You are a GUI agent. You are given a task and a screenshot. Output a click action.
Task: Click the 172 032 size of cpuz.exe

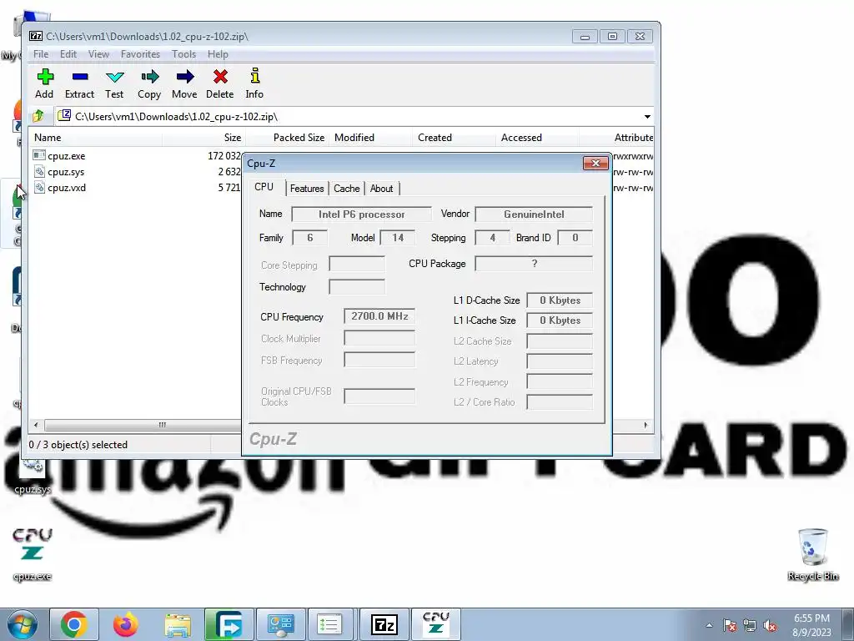click(x=224, y=156)
